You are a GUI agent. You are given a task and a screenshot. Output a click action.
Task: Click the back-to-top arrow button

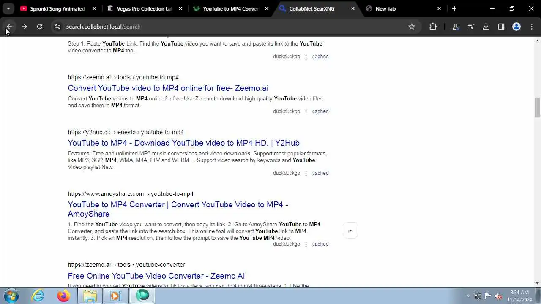pos(350,231)
